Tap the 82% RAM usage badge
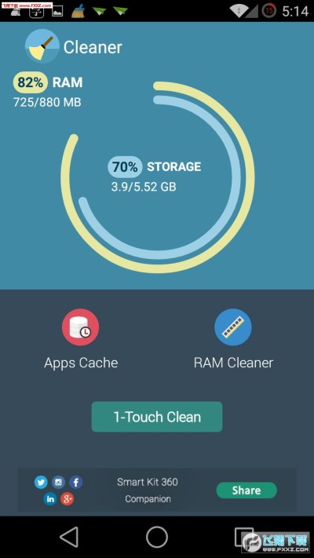The width and height of the screenshot is (314, 558). (31, 82)
